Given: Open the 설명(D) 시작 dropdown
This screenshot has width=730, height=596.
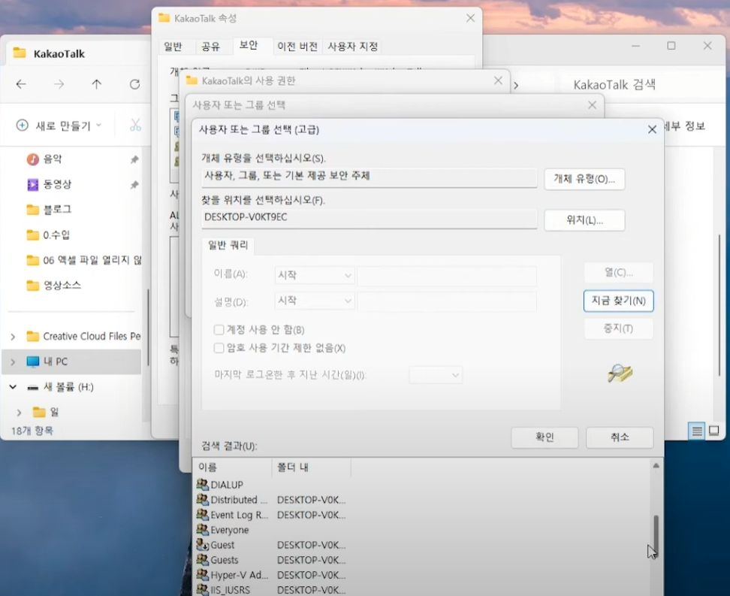Looking at the screenshot, I should coord(315,301).
